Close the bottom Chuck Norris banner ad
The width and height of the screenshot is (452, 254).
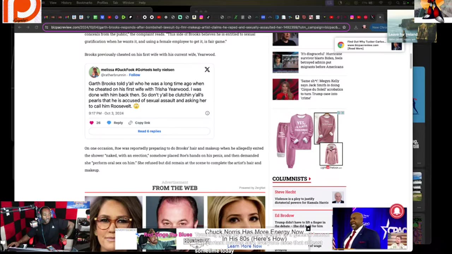[308, 229]
